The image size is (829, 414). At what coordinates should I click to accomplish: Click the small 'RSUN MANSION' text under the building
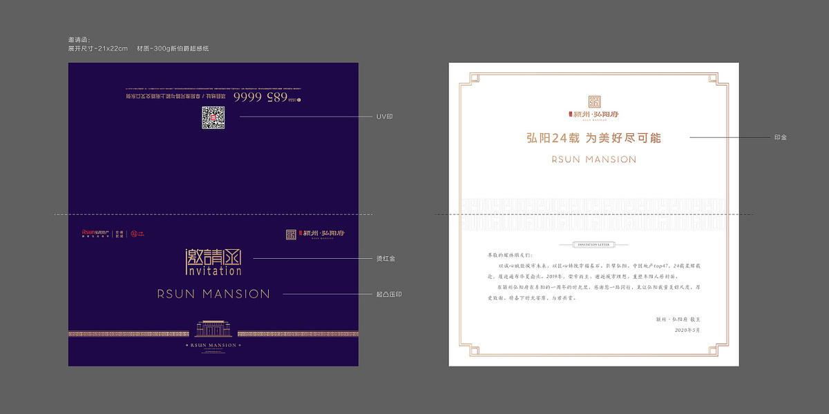[x=213, y=344]
